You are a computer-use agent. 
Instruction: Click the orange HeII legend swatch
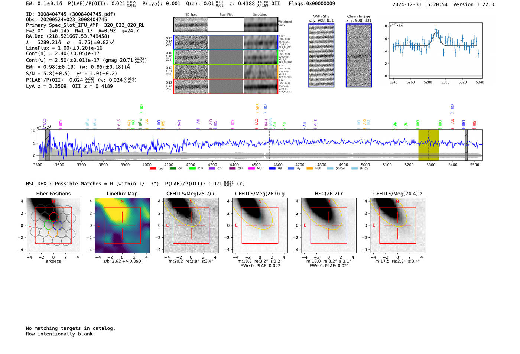click(310, 169)
